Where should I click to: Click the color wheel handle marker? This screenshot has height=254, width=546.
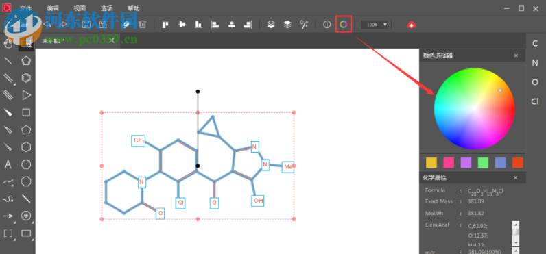[500, 90]
